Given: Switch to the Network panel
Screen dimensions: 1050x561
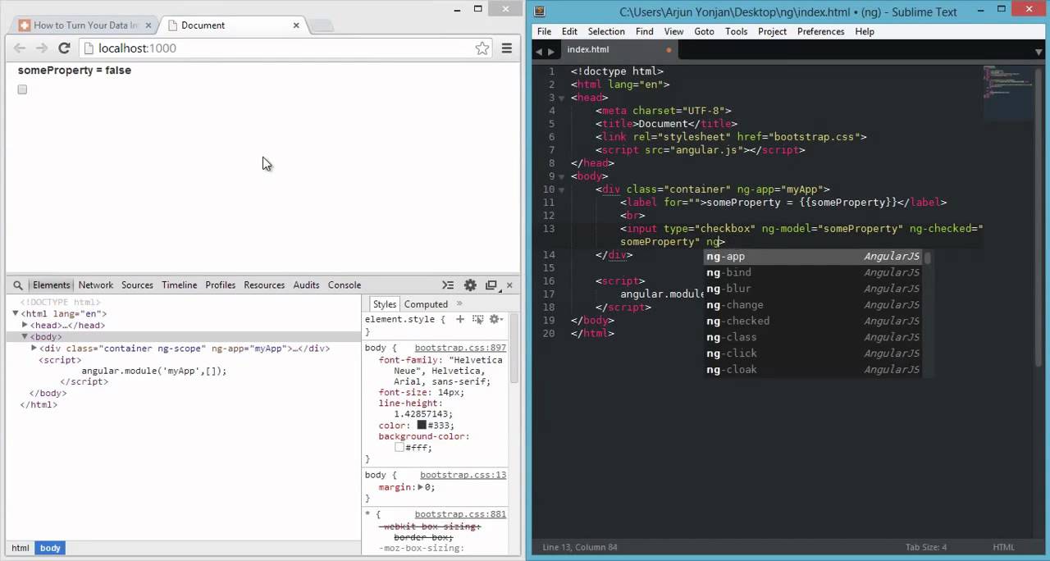Looking at the screenshot, I should [96, 285].
